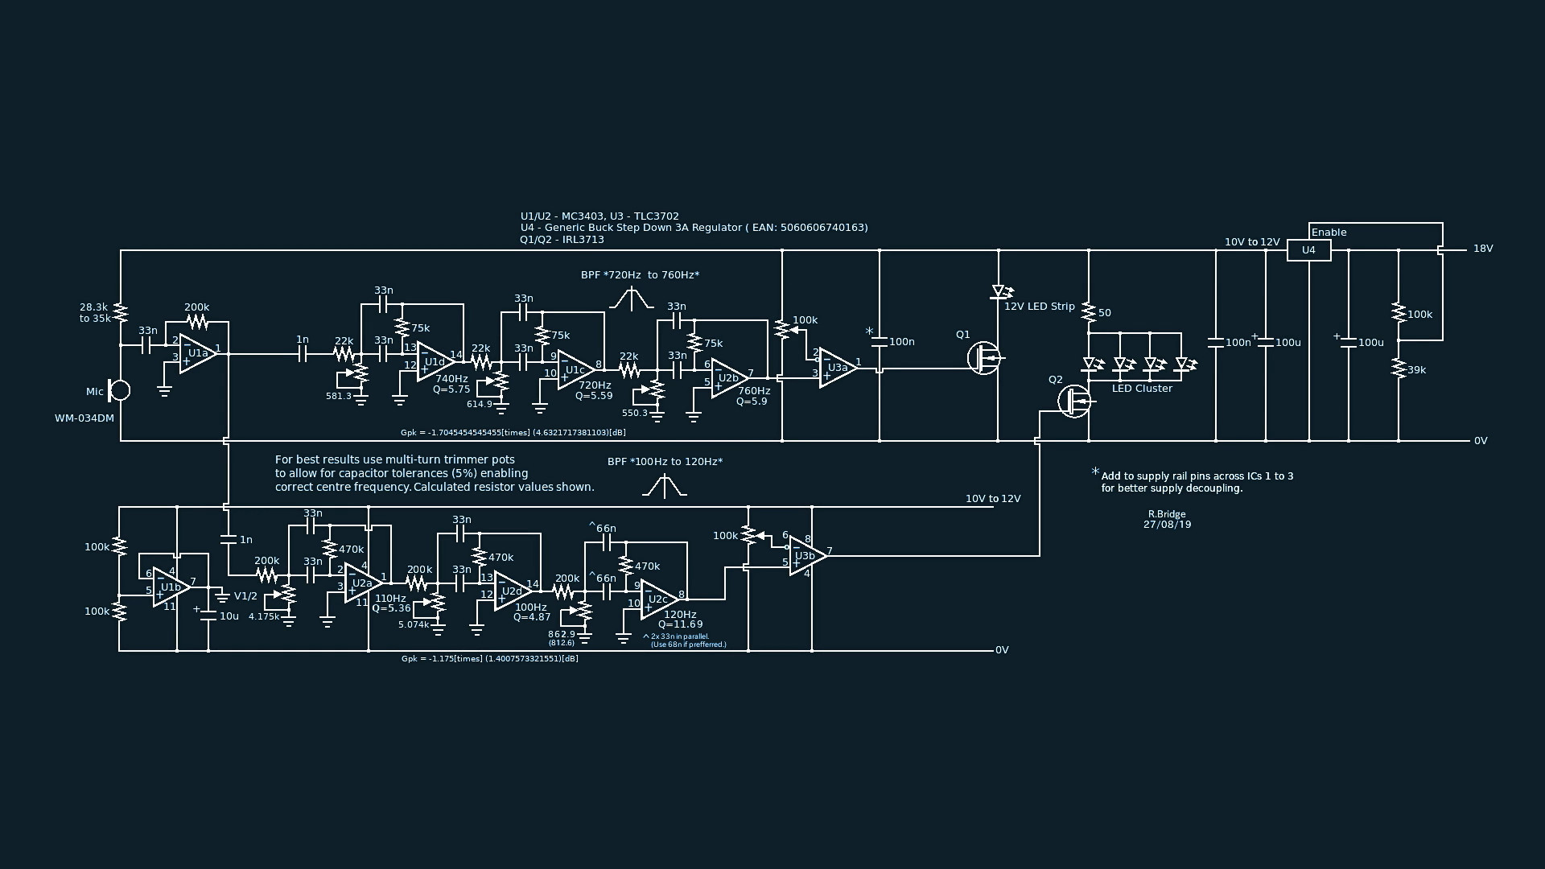Select the 'Enable' label above U4

(1329, 233)
